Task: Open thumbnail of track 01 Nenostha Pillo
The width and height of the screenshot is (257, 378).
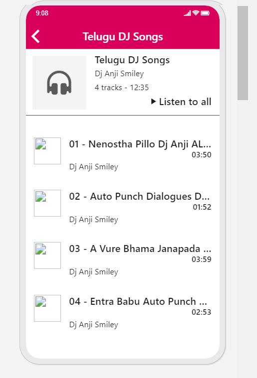Action: tap(47, 151)
